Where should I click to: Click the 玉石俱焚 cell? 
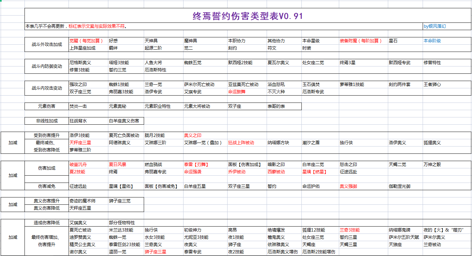click(320, 84)
